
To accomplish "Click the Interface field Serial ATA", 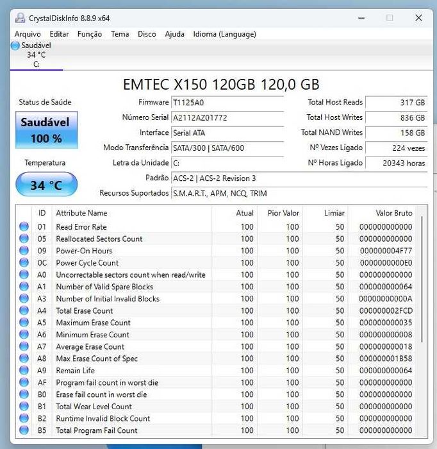I will [227, 133].
